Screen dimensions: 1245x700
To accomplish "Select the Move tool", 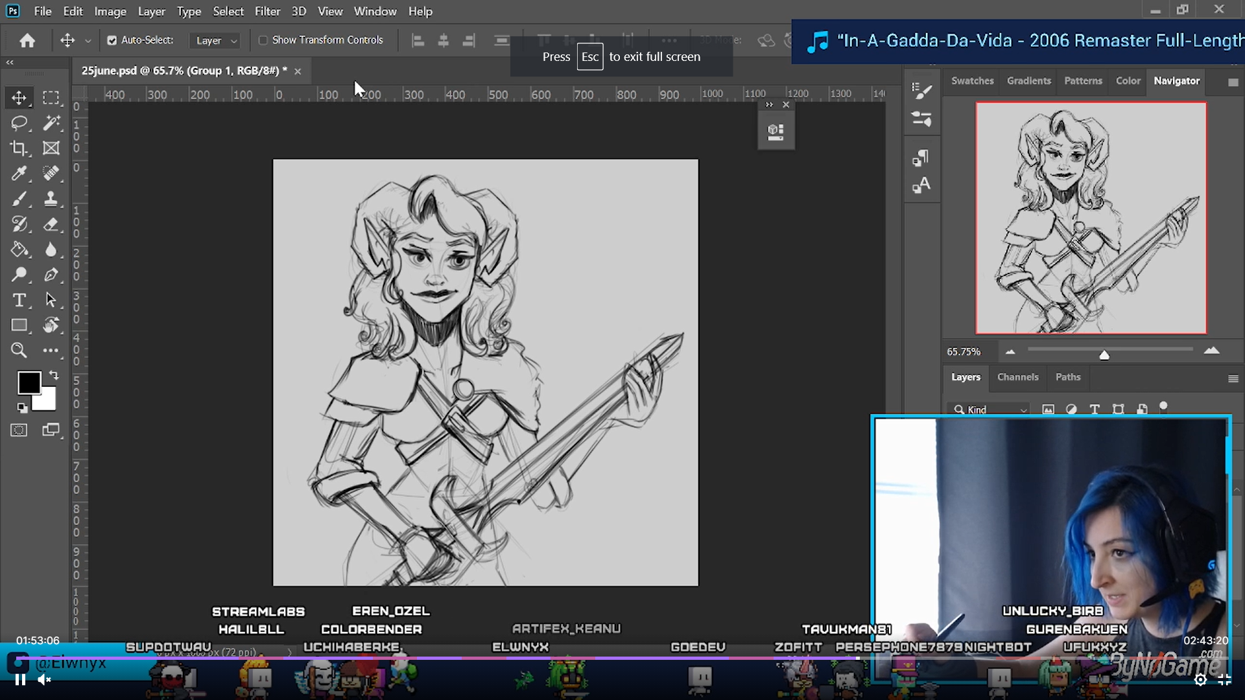I will (x=19, y=97).
